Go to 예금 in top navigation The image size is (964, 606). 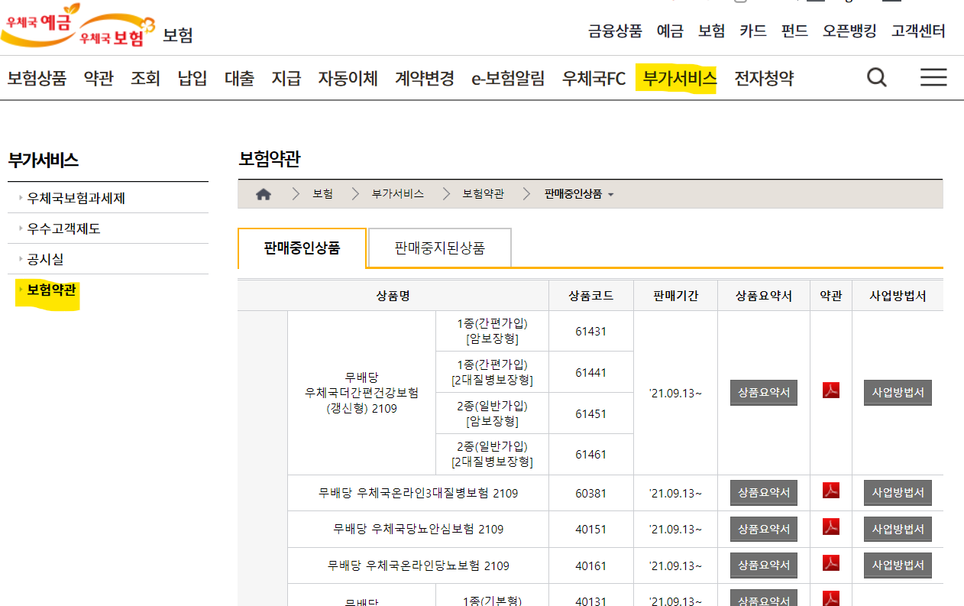[x=670, y=31]
